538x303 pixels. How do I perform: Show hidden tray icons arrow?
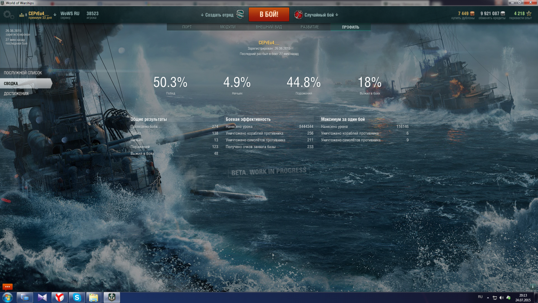pos(488,297)
